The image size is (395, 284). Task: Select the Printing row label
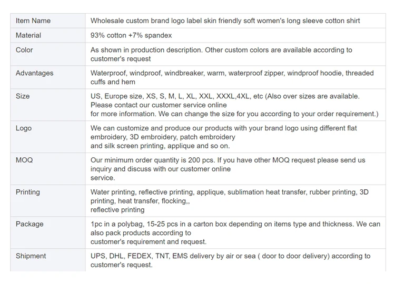[x=28, y=192]
